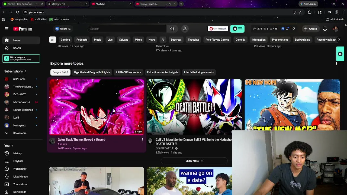Select Hypothetical Dragon Ball fights topic
This screenshot has height=195, width=347.
[92, 72]
